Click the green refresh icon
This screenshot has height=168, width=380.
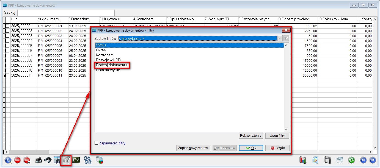(x=351, y=160)
